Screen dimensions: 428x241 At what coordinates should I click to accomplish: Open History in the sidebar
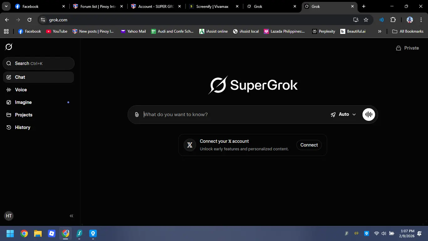click(x=39, y=127)
